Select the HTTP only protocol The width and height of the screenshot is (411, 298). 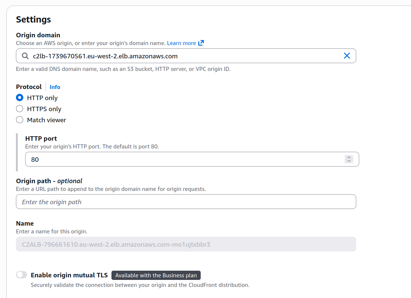click(x=20, y=98)
